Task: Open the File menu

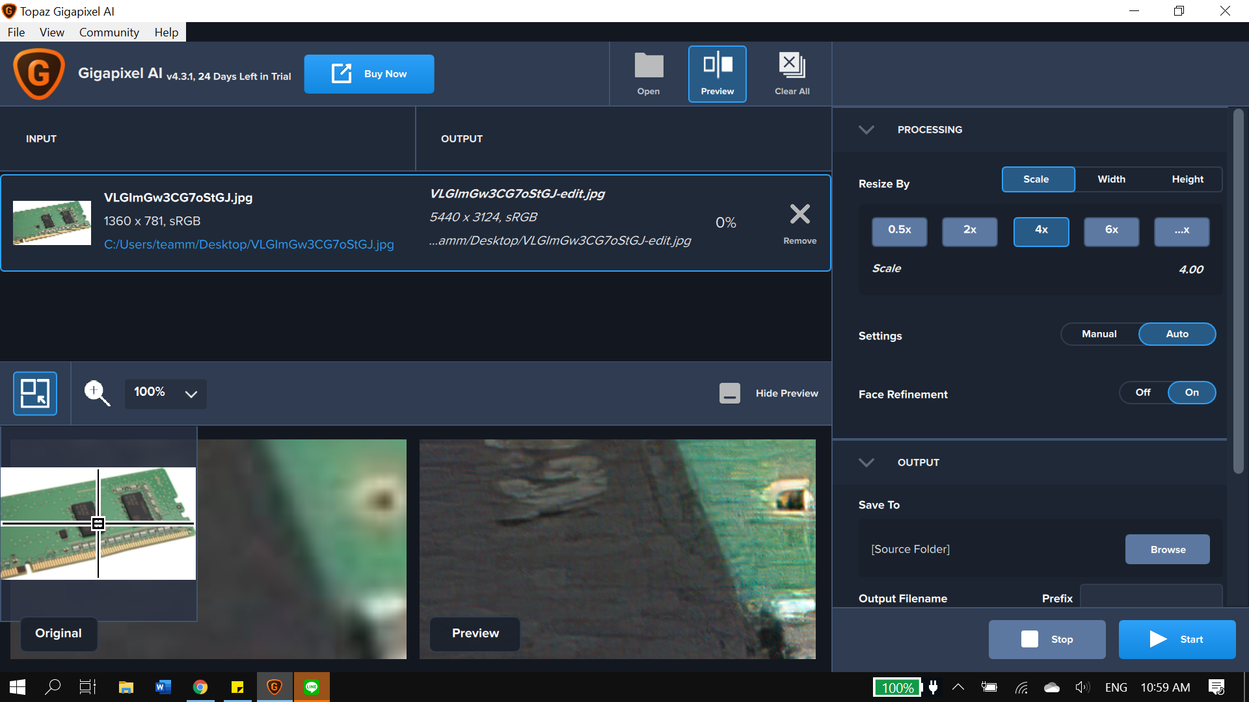Action: (16, 32)
